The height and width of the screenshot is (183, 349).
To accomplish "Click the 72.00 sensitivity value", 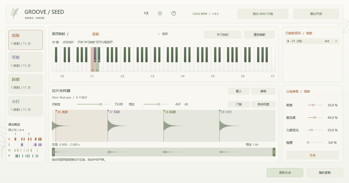I will pyautogui.click(x=119, y=104).
